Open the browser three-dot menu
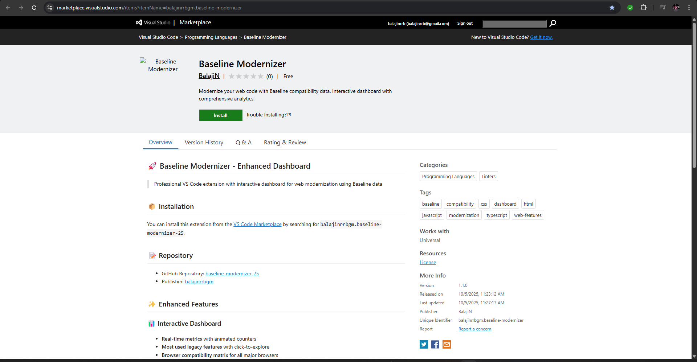The height and width of the screenshot is (362, 697). pos(689,8)
